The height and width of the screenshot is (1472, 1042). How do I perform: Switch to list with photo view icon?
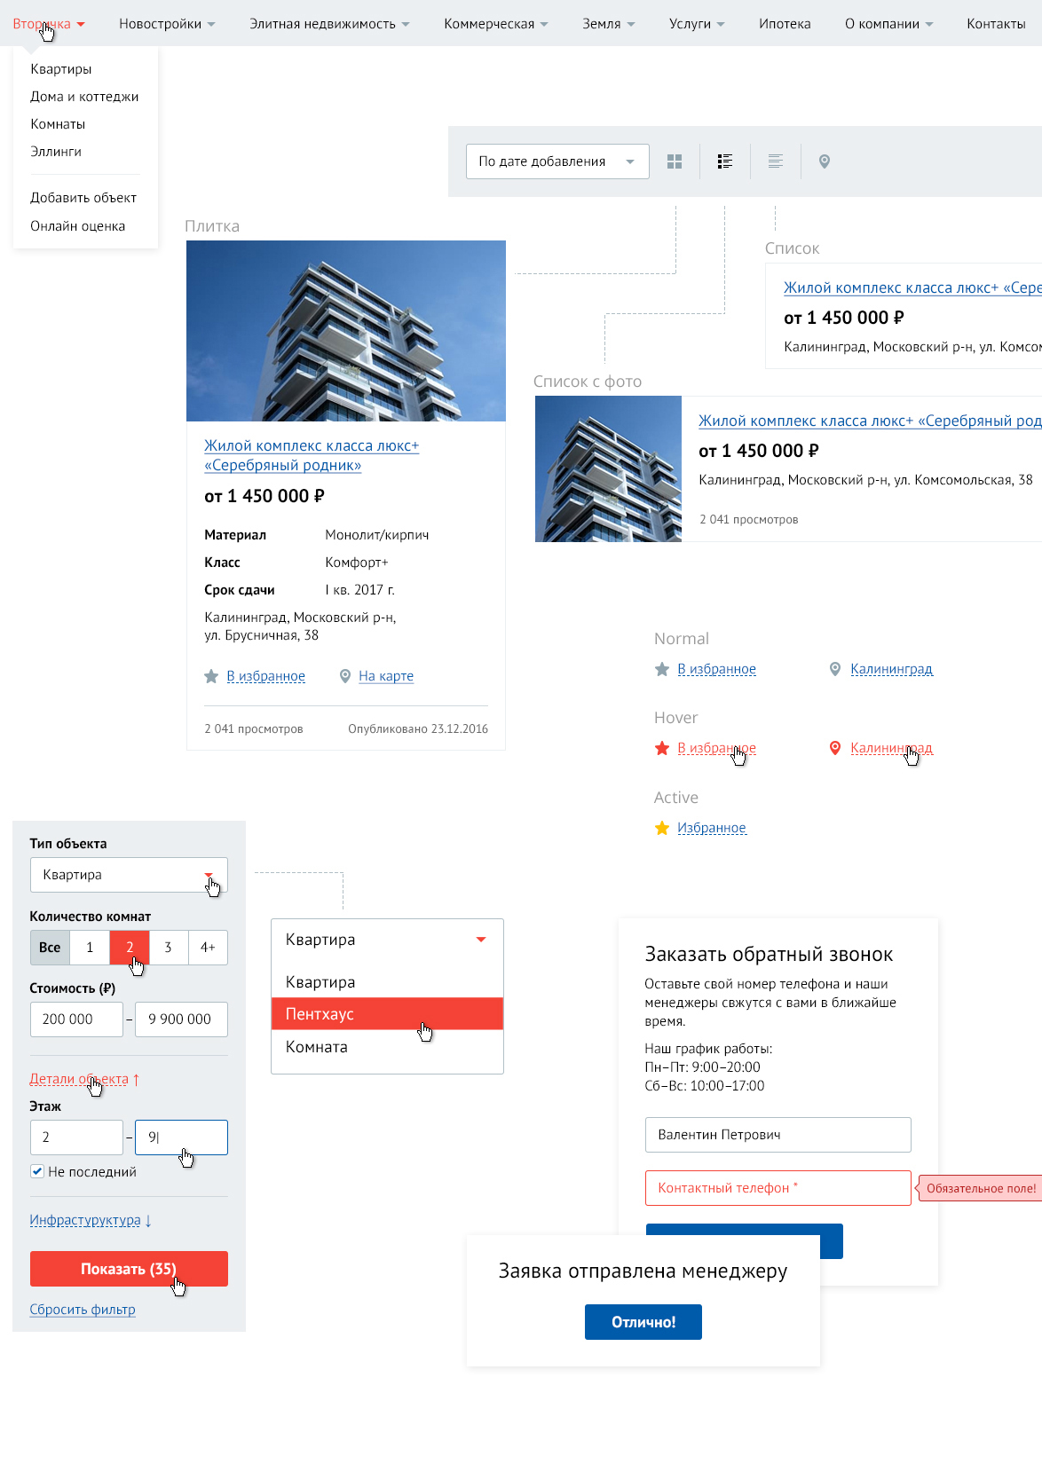[725, 161]
